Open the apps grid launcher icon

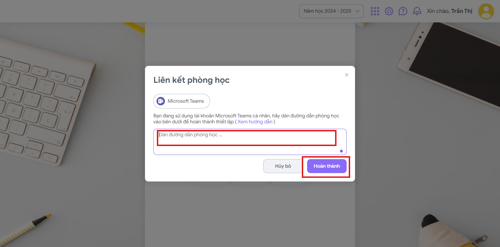pyautogui.click(x=375, y=11)
